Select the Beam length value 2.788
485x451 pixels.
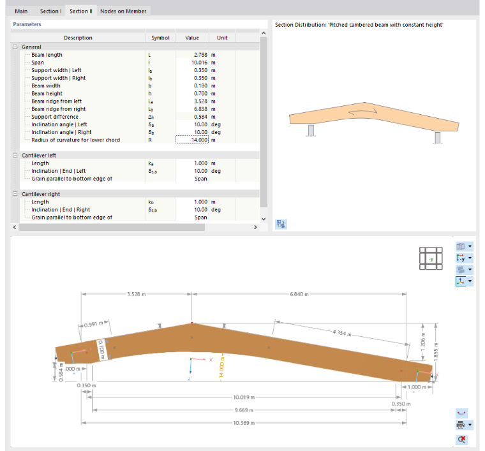pos(192,55)
